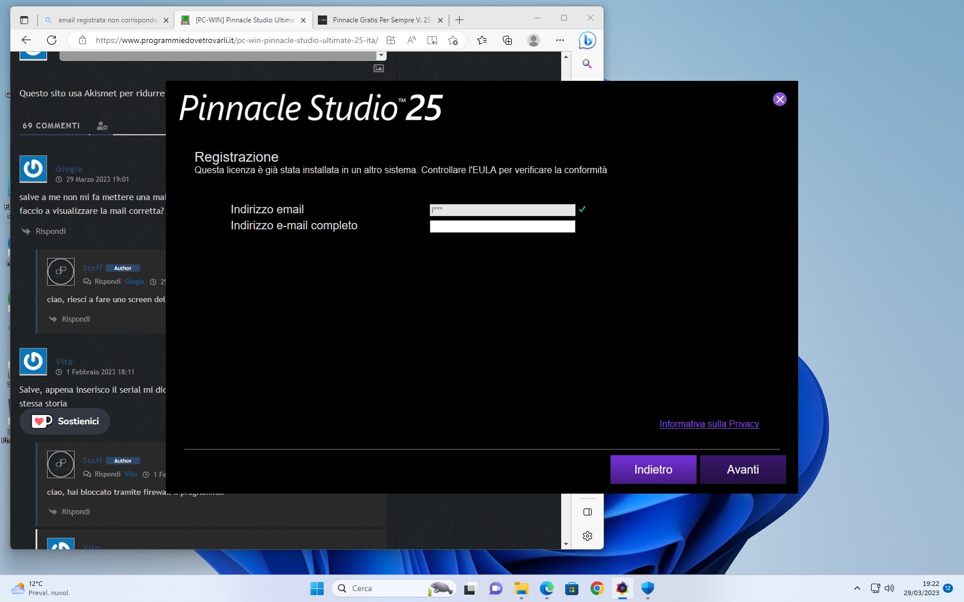
Task: Open Google Chrome from taskbar
Action: [x=597, y=588]
